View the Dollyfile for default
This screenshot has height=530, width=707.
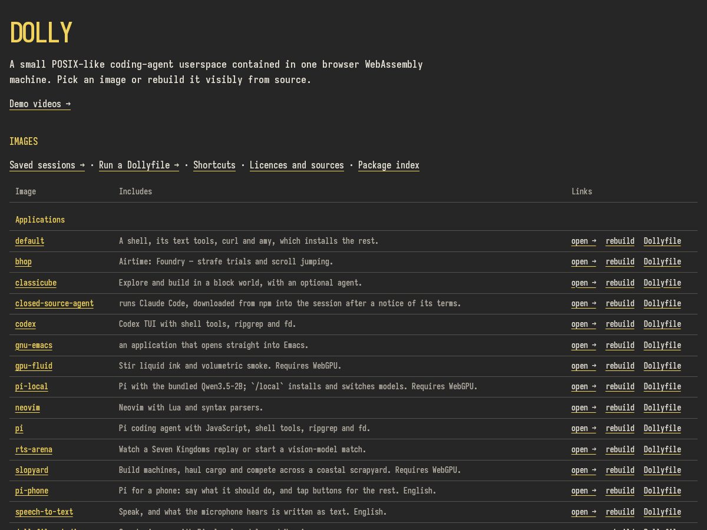662,241
